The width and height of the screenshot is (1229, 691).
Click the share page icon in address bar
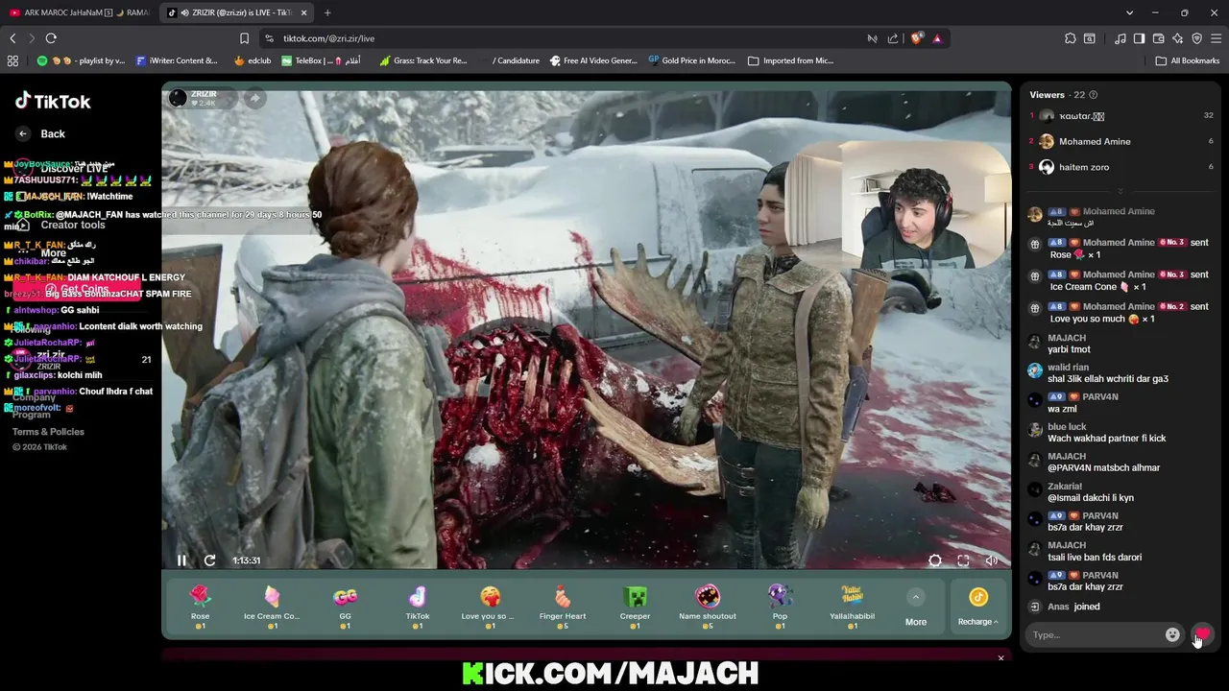[x=893, y=38]
